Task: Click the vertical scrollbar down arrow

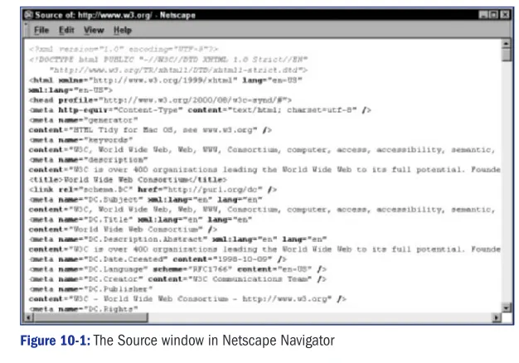Action: click(506, 307)
